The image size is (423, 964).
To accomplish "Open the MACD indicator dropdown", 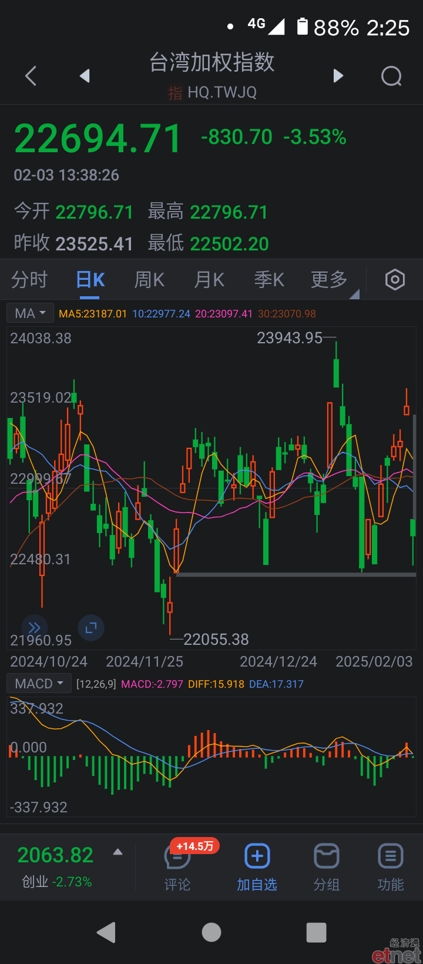I will click(39, 684).
